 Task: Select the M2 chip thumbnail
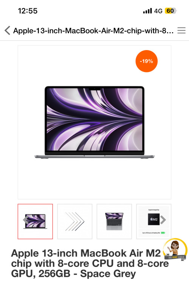coord(154,221)
